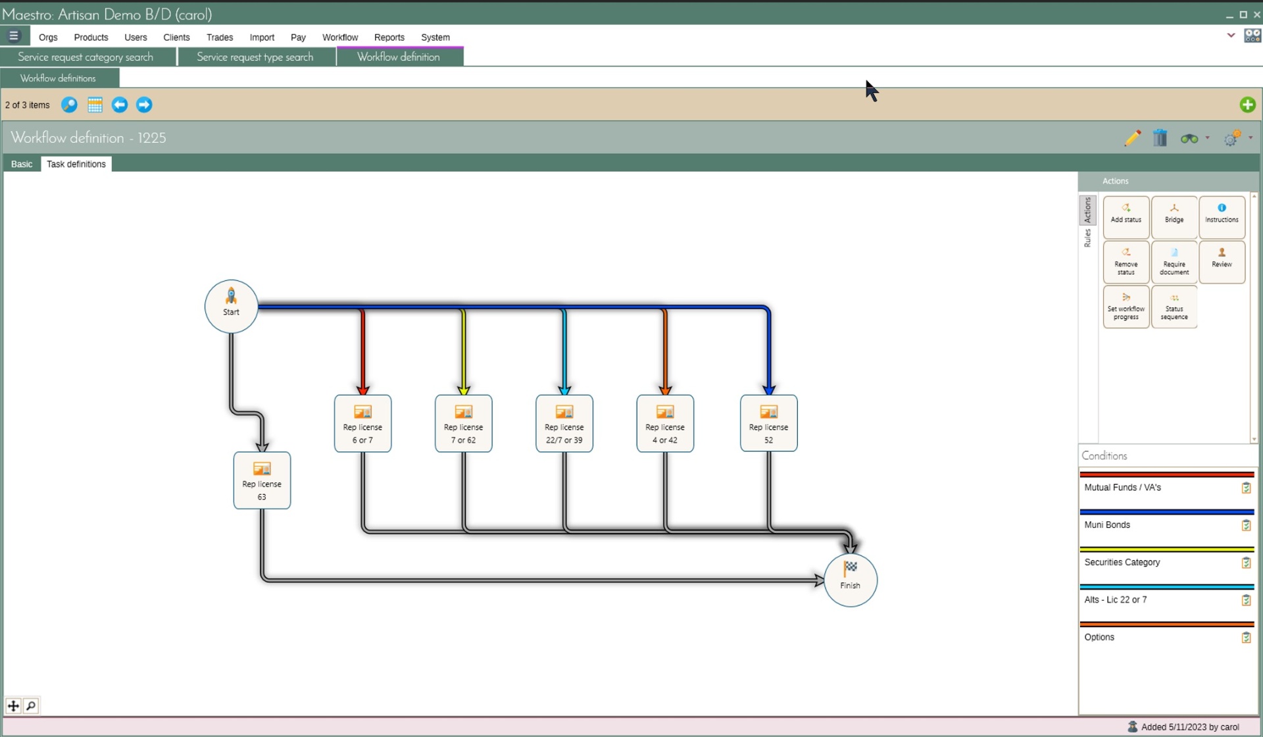Select the Mutual Funds / VA's condition
Screen dimensions: 1263x737
(1166, 488)
